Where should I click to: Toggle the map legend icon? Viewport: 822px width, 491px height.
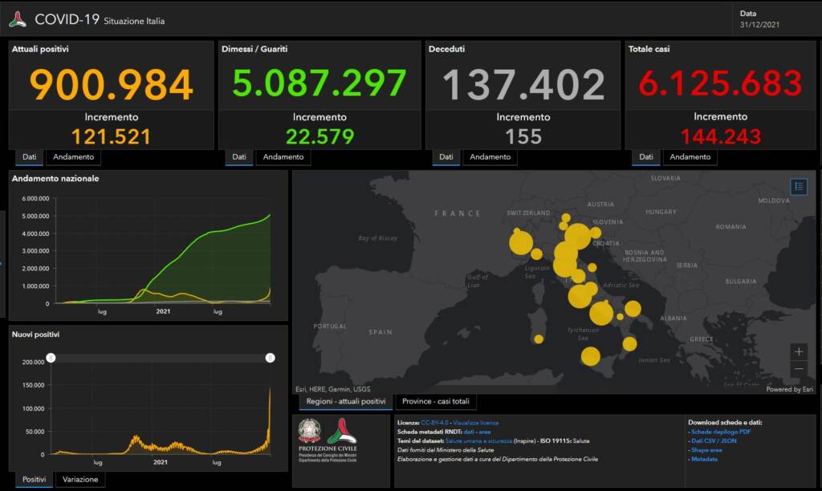(x=798, y=187)
